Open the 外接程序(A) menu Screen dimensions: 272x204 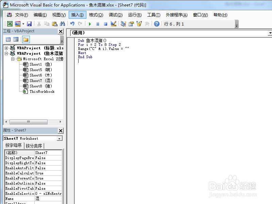[176, 15]
